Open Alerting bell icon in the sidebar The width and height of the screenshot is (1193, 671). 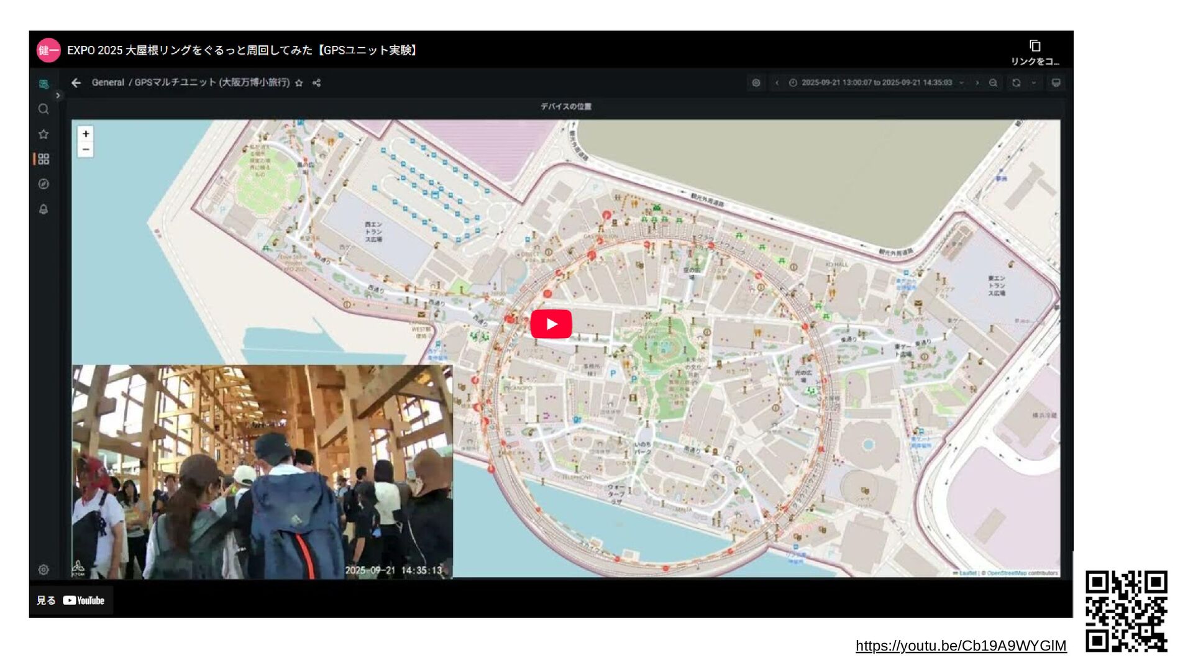point(43,209)
